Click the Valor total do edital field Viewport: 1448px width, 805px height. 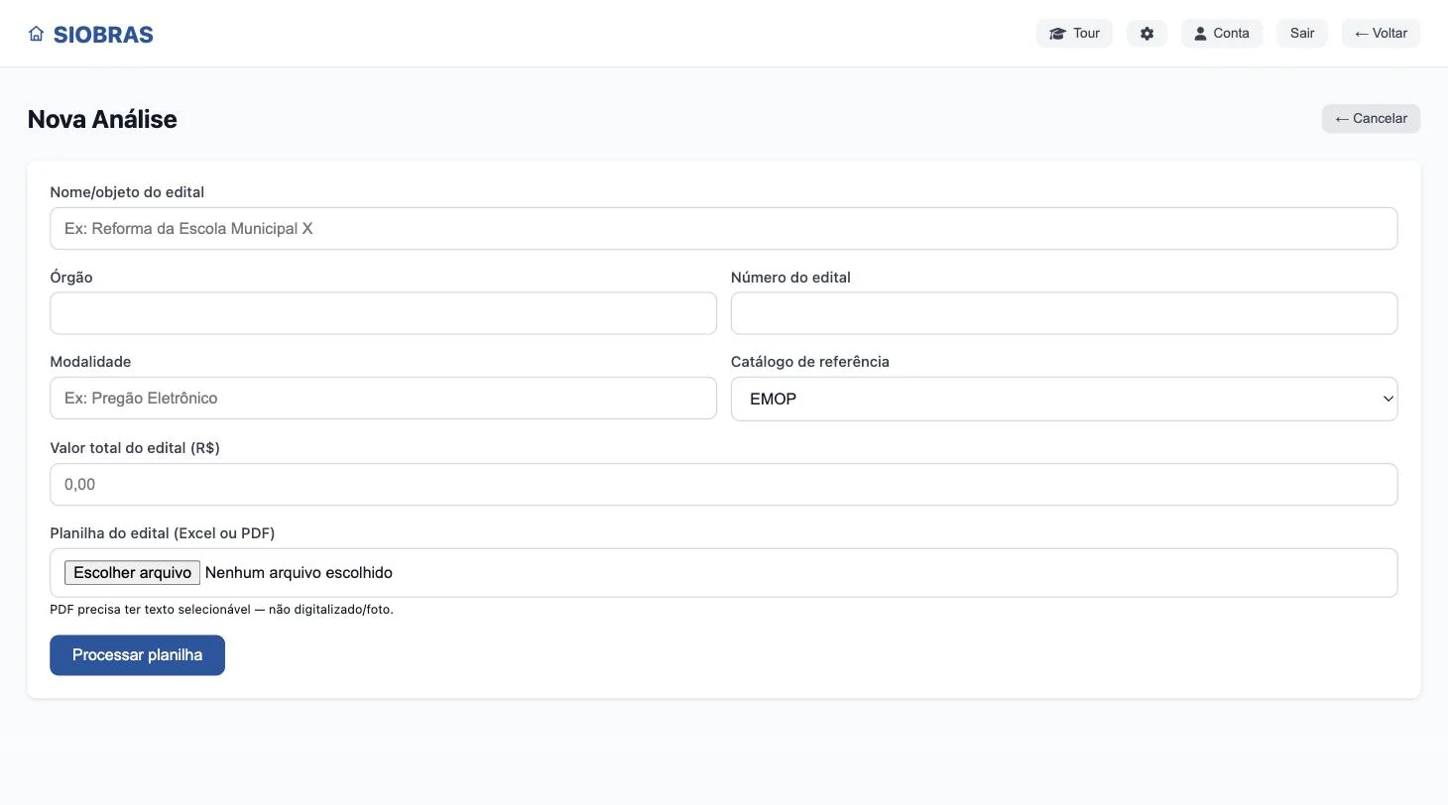click(x=724, y=485)
